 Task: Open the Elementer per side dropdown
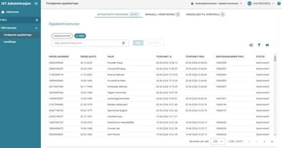pyautogui.click(x=218, y=142)
